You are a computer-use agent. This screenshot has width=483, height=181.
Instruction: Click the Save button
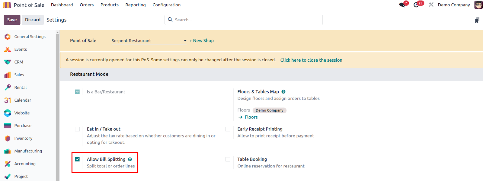12,20
